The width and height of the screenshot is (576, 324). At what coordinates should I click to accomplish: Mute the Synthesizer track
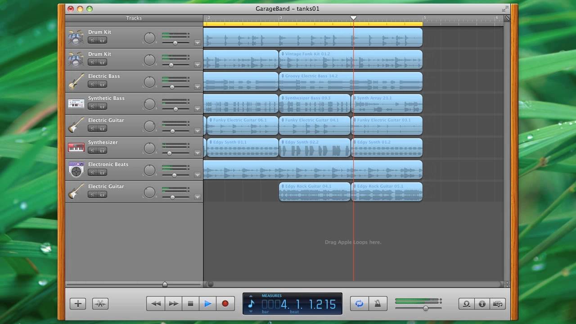(93, 150)
